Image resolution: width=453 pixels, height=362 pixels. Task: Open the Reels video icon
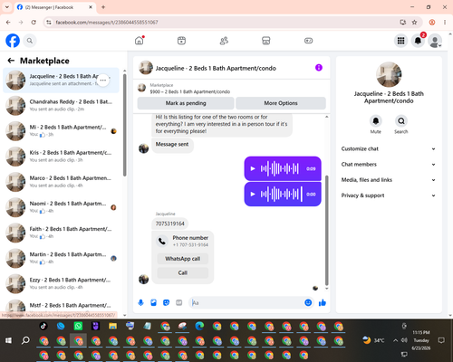coord(181,41)
